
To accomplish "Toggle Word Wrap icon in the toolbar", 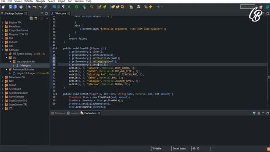I will click(x=54, y=7).
